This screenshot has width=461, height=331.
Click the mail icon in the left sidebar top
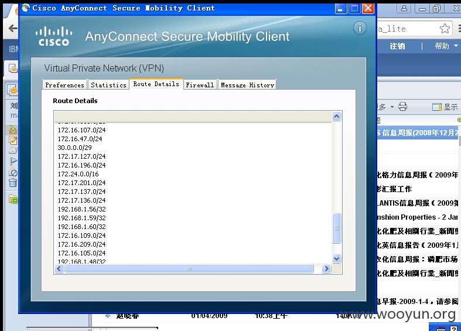pyautogui.click(x=13, y=69)
